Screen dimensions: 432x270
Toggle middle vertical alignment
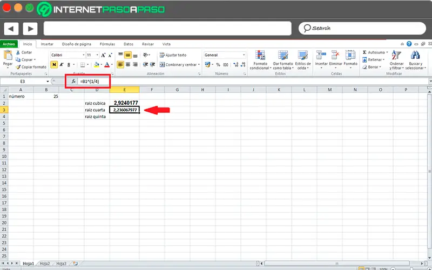click(128, 55)
